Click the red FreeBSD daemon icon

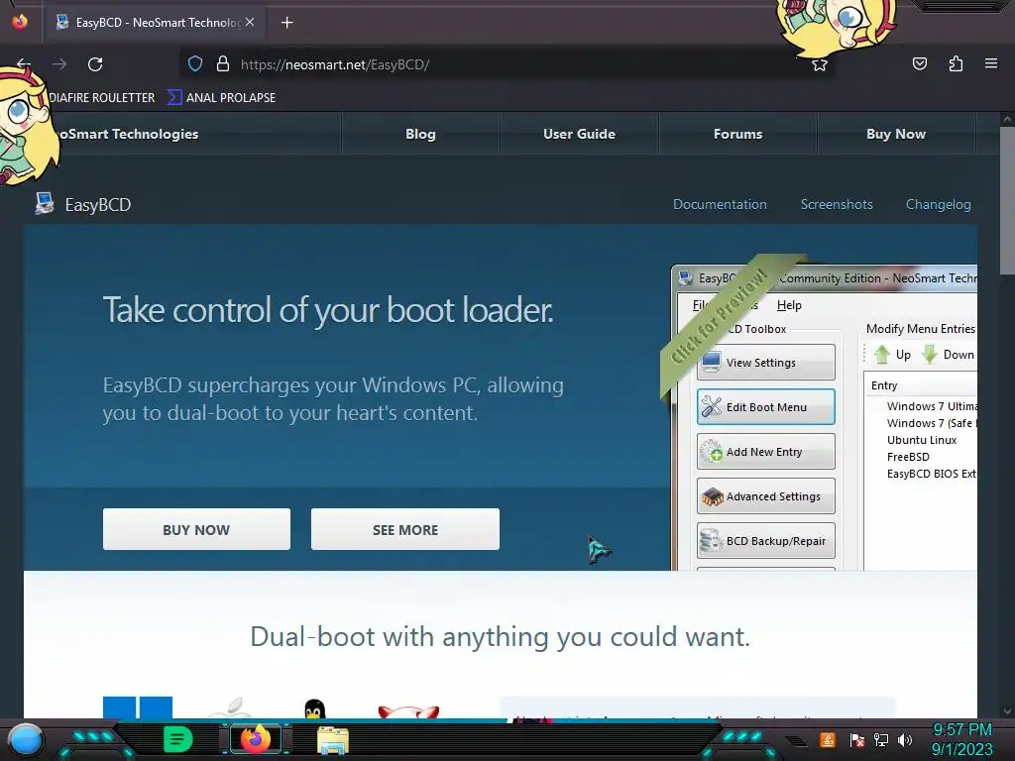coord(408,711)
